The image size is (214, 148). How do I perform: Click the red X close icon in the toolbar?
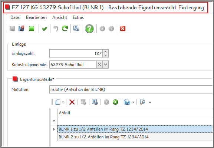(x=123, y=29)
